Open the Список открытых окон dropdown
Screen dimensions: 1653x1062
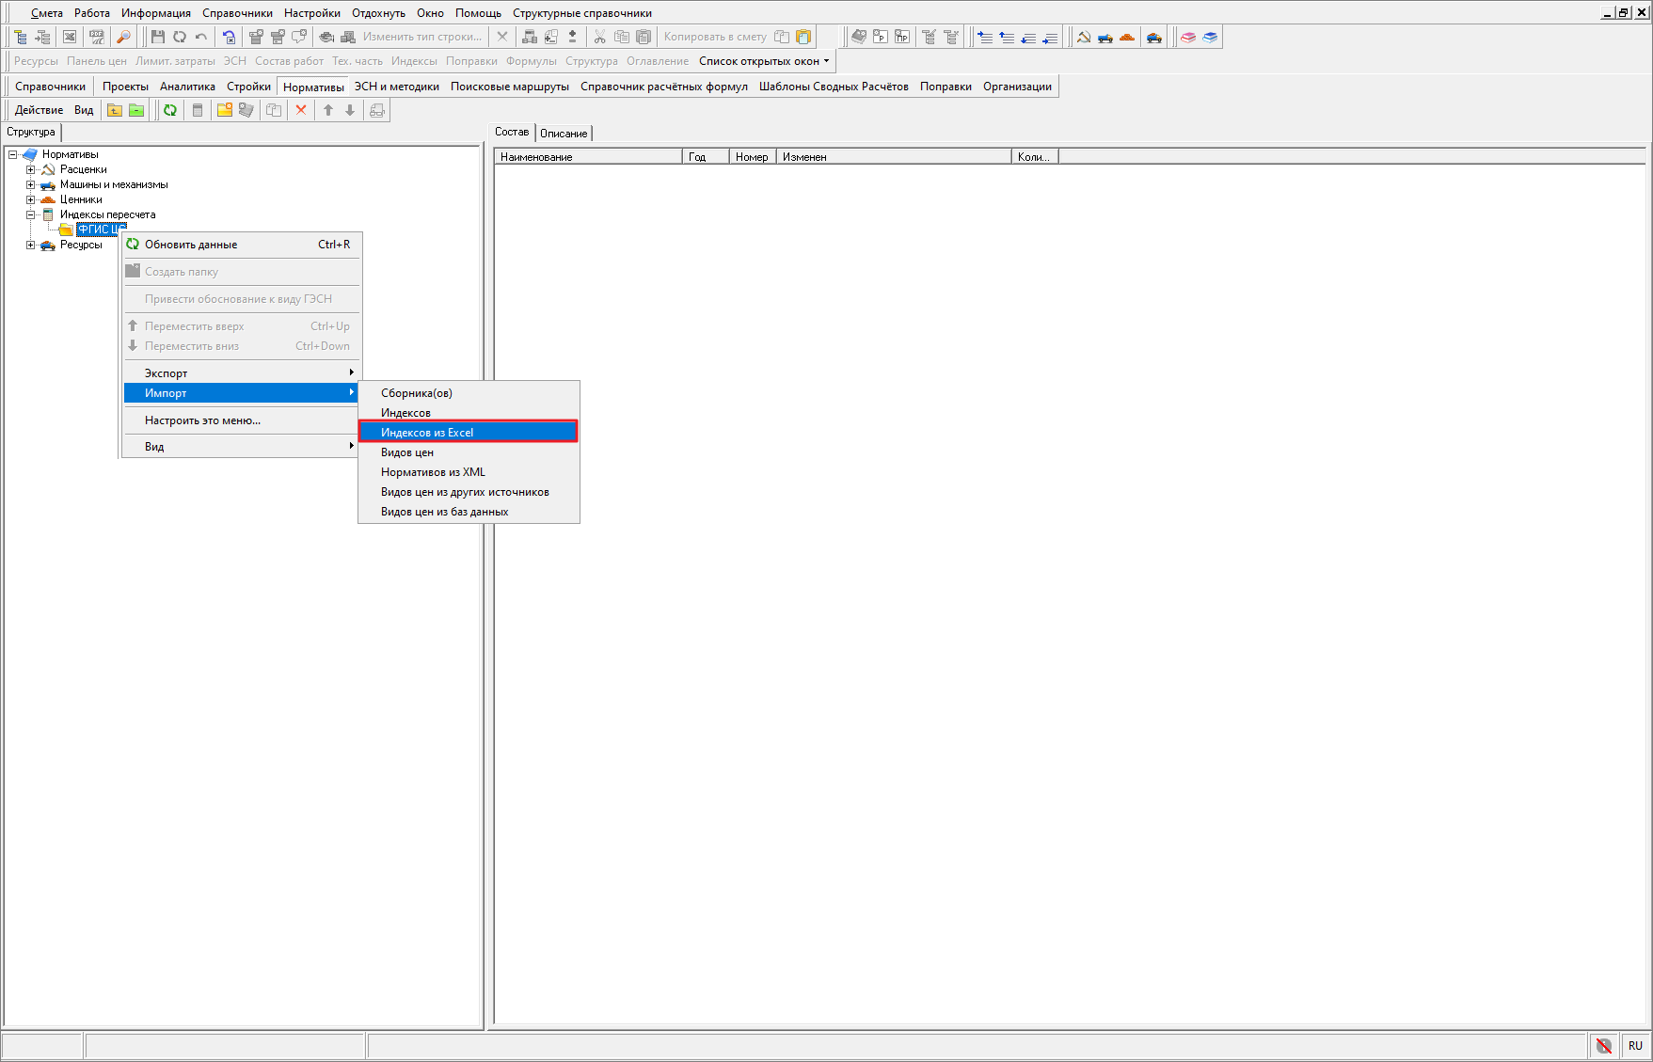tap(763, 61)
